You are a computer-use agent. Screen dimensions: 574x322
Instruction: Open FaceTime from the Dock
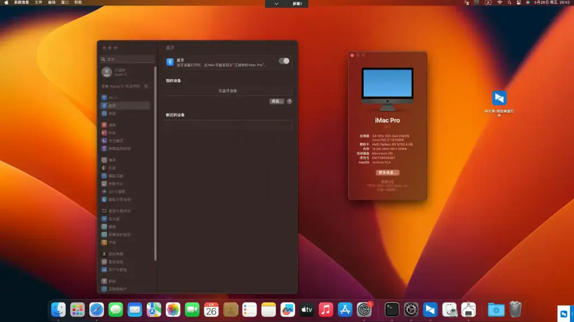[x=192, y=310]
